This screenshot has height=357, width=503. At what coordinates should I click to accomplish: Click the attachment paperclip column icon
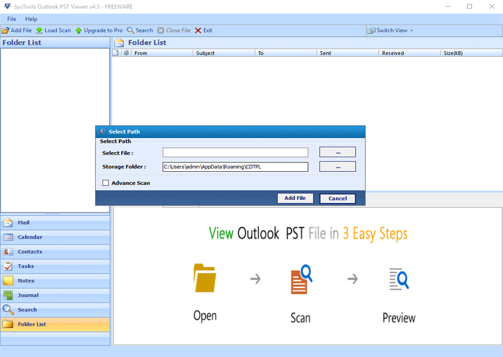[x=126, y=53]
